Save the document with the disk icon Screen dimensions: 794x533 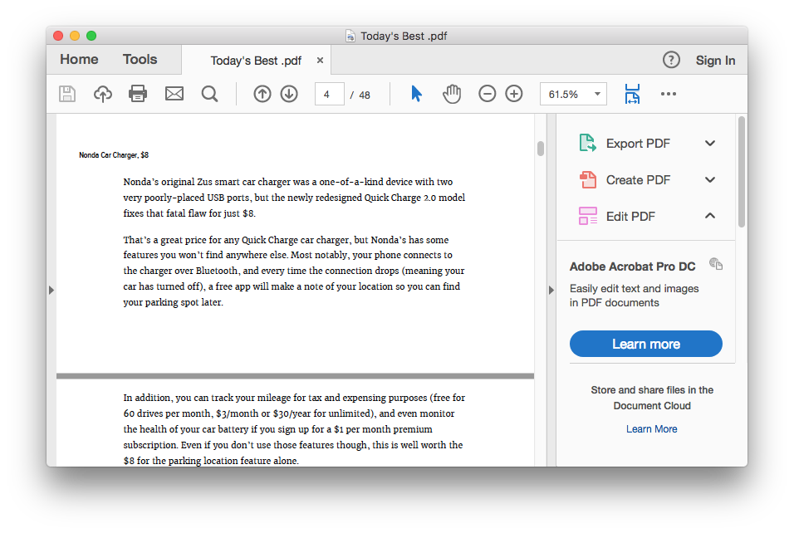(67, 94)
